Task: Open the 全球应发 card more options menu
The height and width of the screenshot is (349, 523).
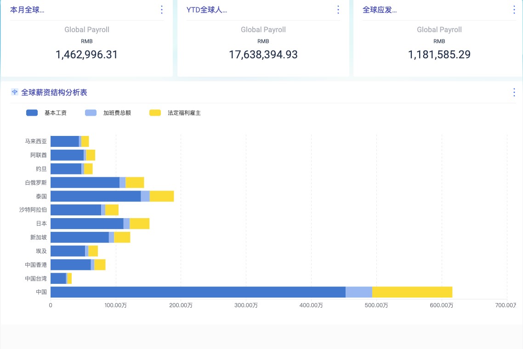Action: coord(514,10)
